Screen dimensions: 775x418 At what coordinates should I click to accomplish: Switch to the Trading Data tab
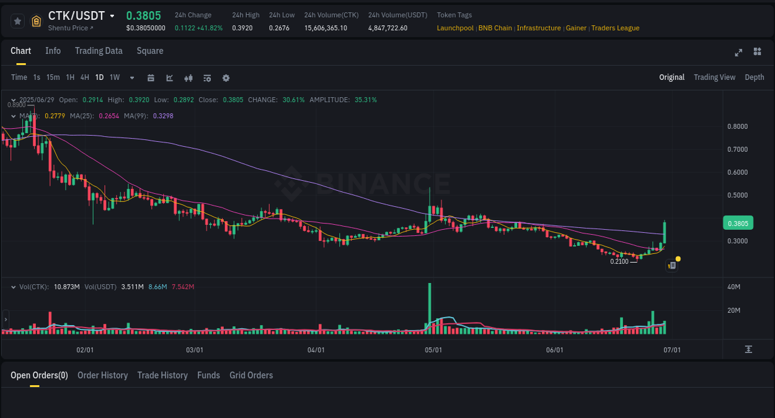tap(99, 51)
